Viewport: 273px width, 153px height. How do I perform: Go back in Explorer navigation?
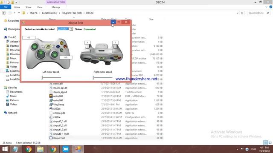[4, 13]
